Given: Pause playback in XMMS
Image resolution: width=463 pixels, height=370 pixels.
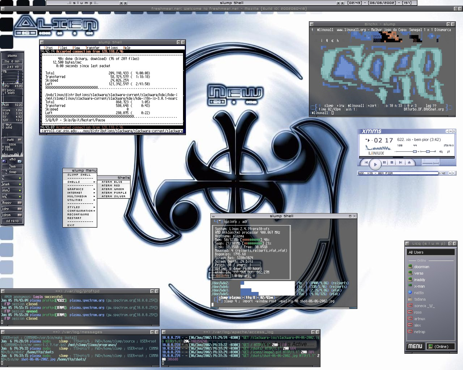Looking at the screenshot, I should tap(384, 163).
